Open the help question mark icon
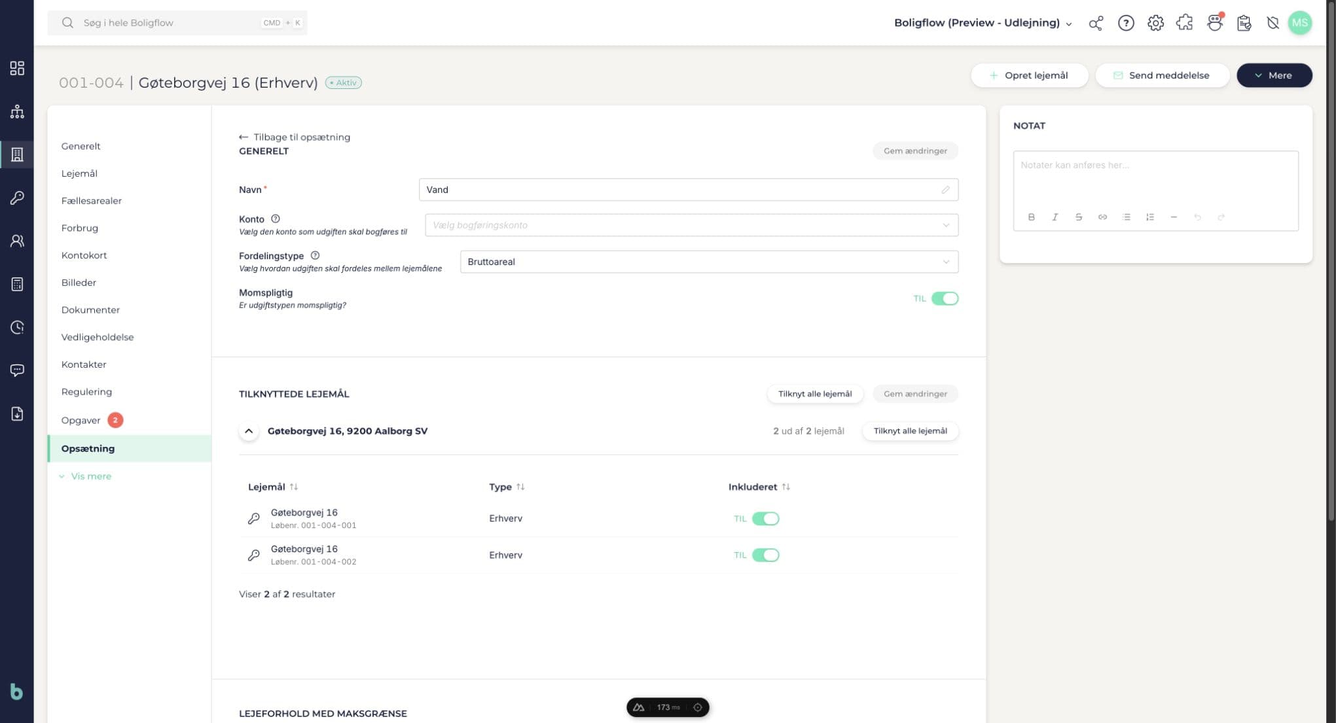The height and width of the screenshot is (723, 1336). coord(1126,23)
